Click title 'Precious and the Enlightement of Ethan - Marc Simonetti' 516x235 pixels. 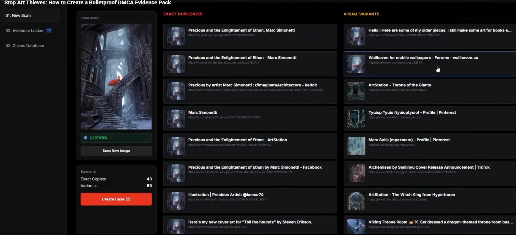(x=242, y=58)
